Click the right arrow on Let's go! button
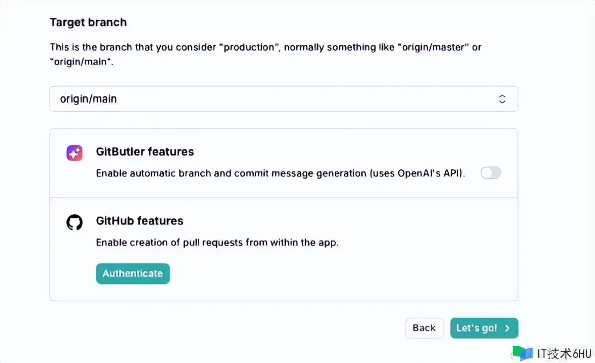 (x=507, y=328)
